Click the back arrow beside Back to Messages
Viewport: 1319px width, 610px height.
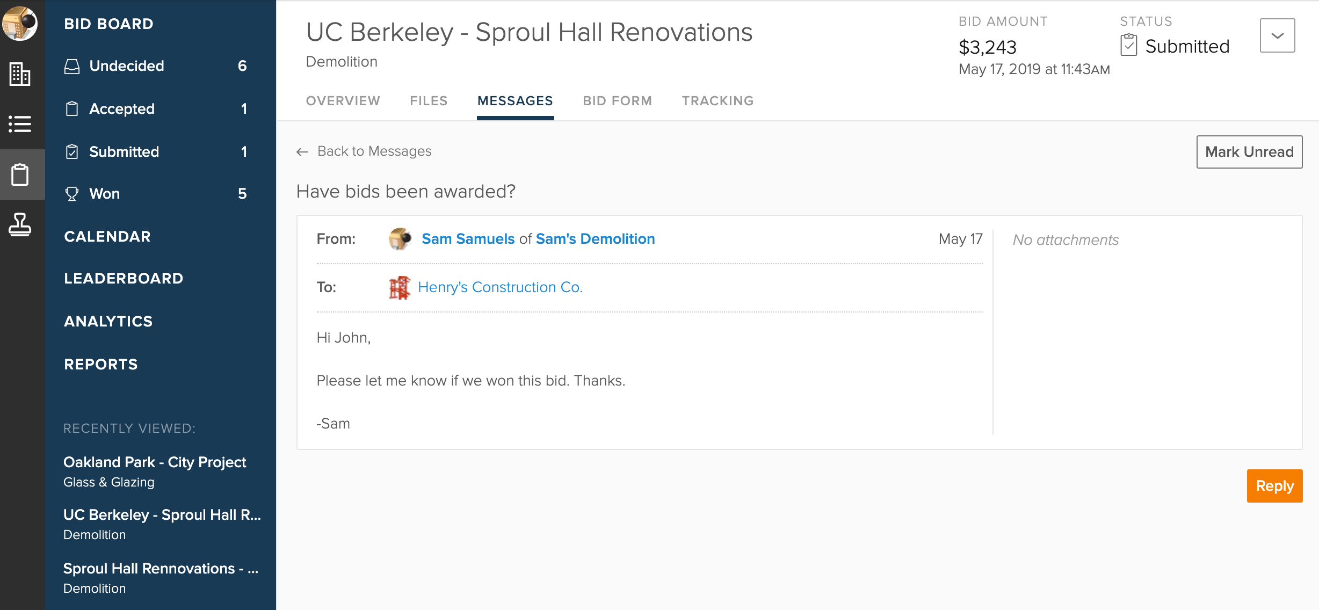pyautogui.click(x=302, y=152)
